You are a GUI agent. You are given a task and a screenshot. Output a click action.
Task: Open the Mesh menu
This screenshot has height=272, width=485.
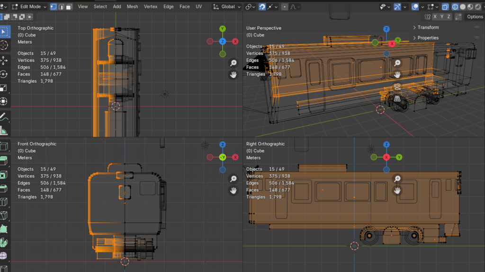click(x=132, y=7)
